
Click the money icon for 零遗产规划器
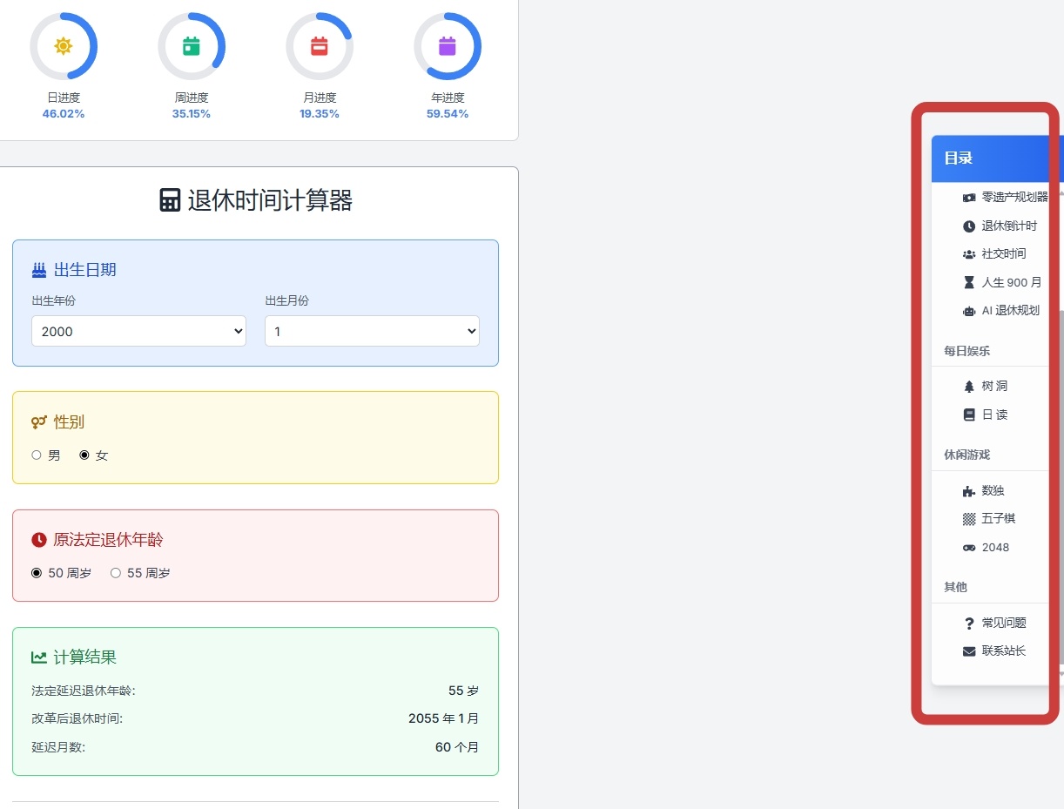coord(969,198)
